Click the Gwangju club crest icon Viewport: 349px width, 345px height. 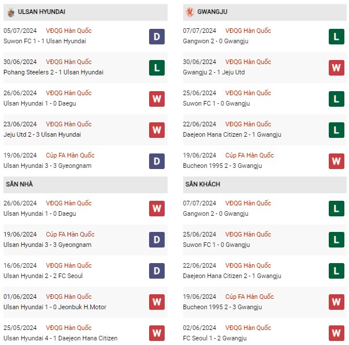pyautogui.click(x=190, y=12)
